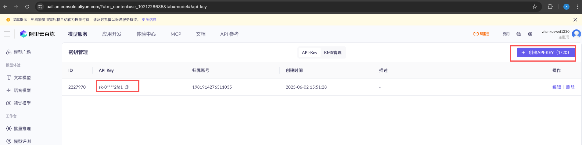The height and width of the screenshot is (145, 582).
Task: Click 创建API-KEY button
Action: (545, 52)
